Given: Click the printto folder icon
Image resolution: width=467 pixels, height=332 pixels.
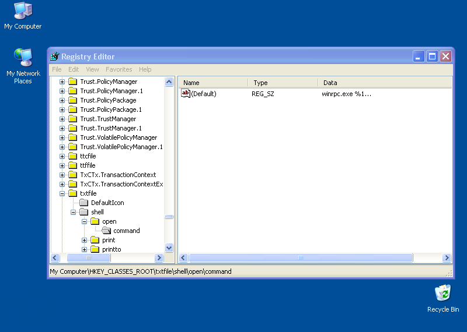Looking at the screenshot, I should click(x=95, y=249).
